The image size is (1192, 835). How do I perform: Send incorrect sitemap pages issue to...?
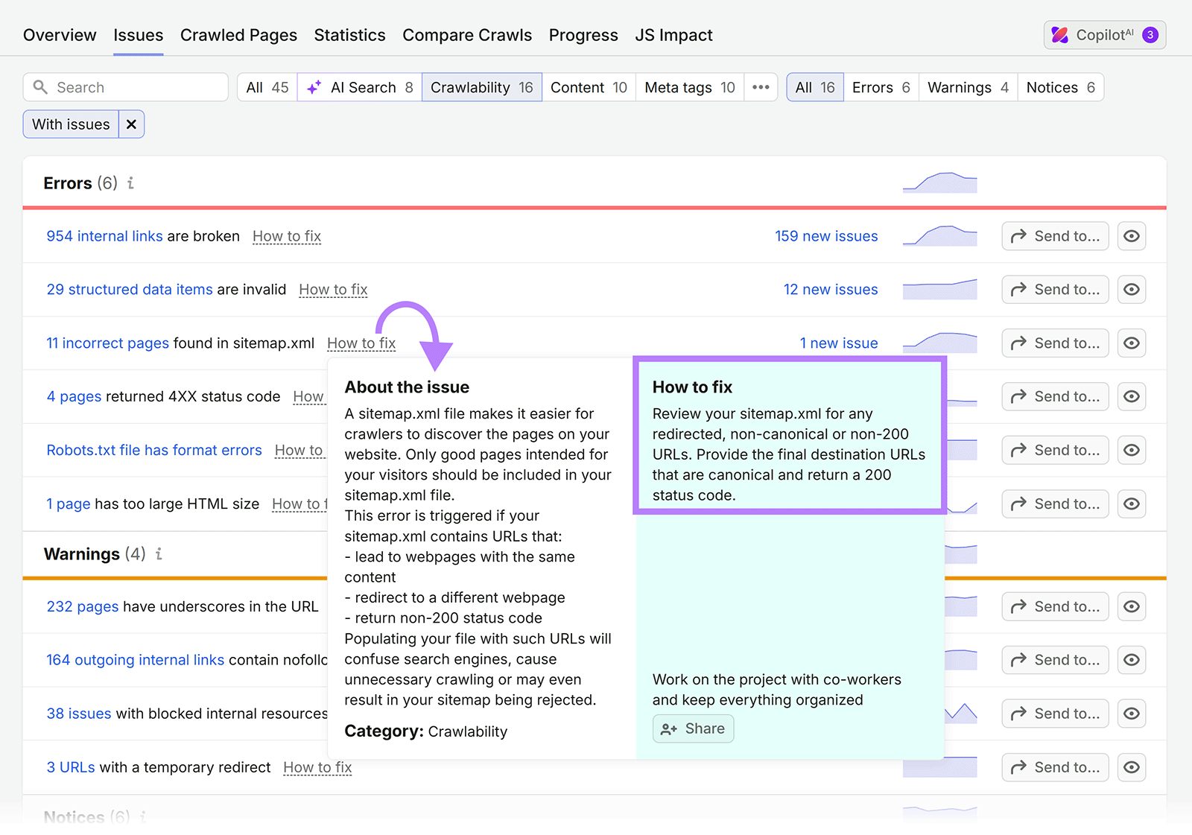tap(1055, 343)
